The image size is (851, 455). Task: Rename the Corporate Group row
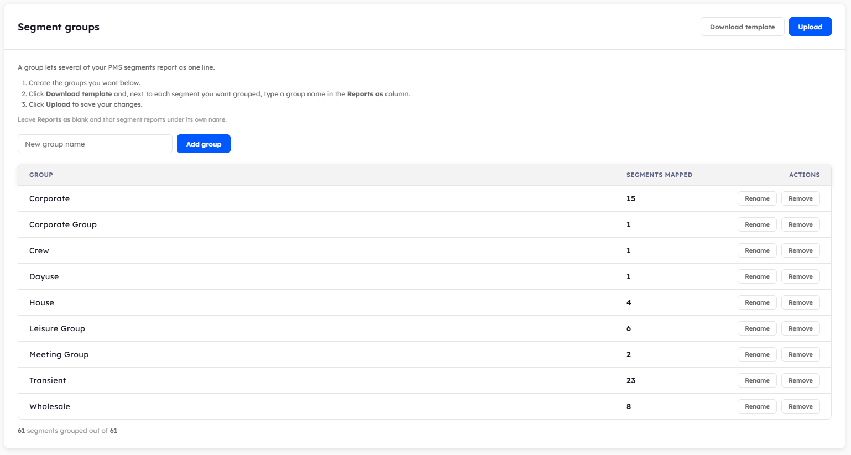pyautogui.click(x=757, y=224)
